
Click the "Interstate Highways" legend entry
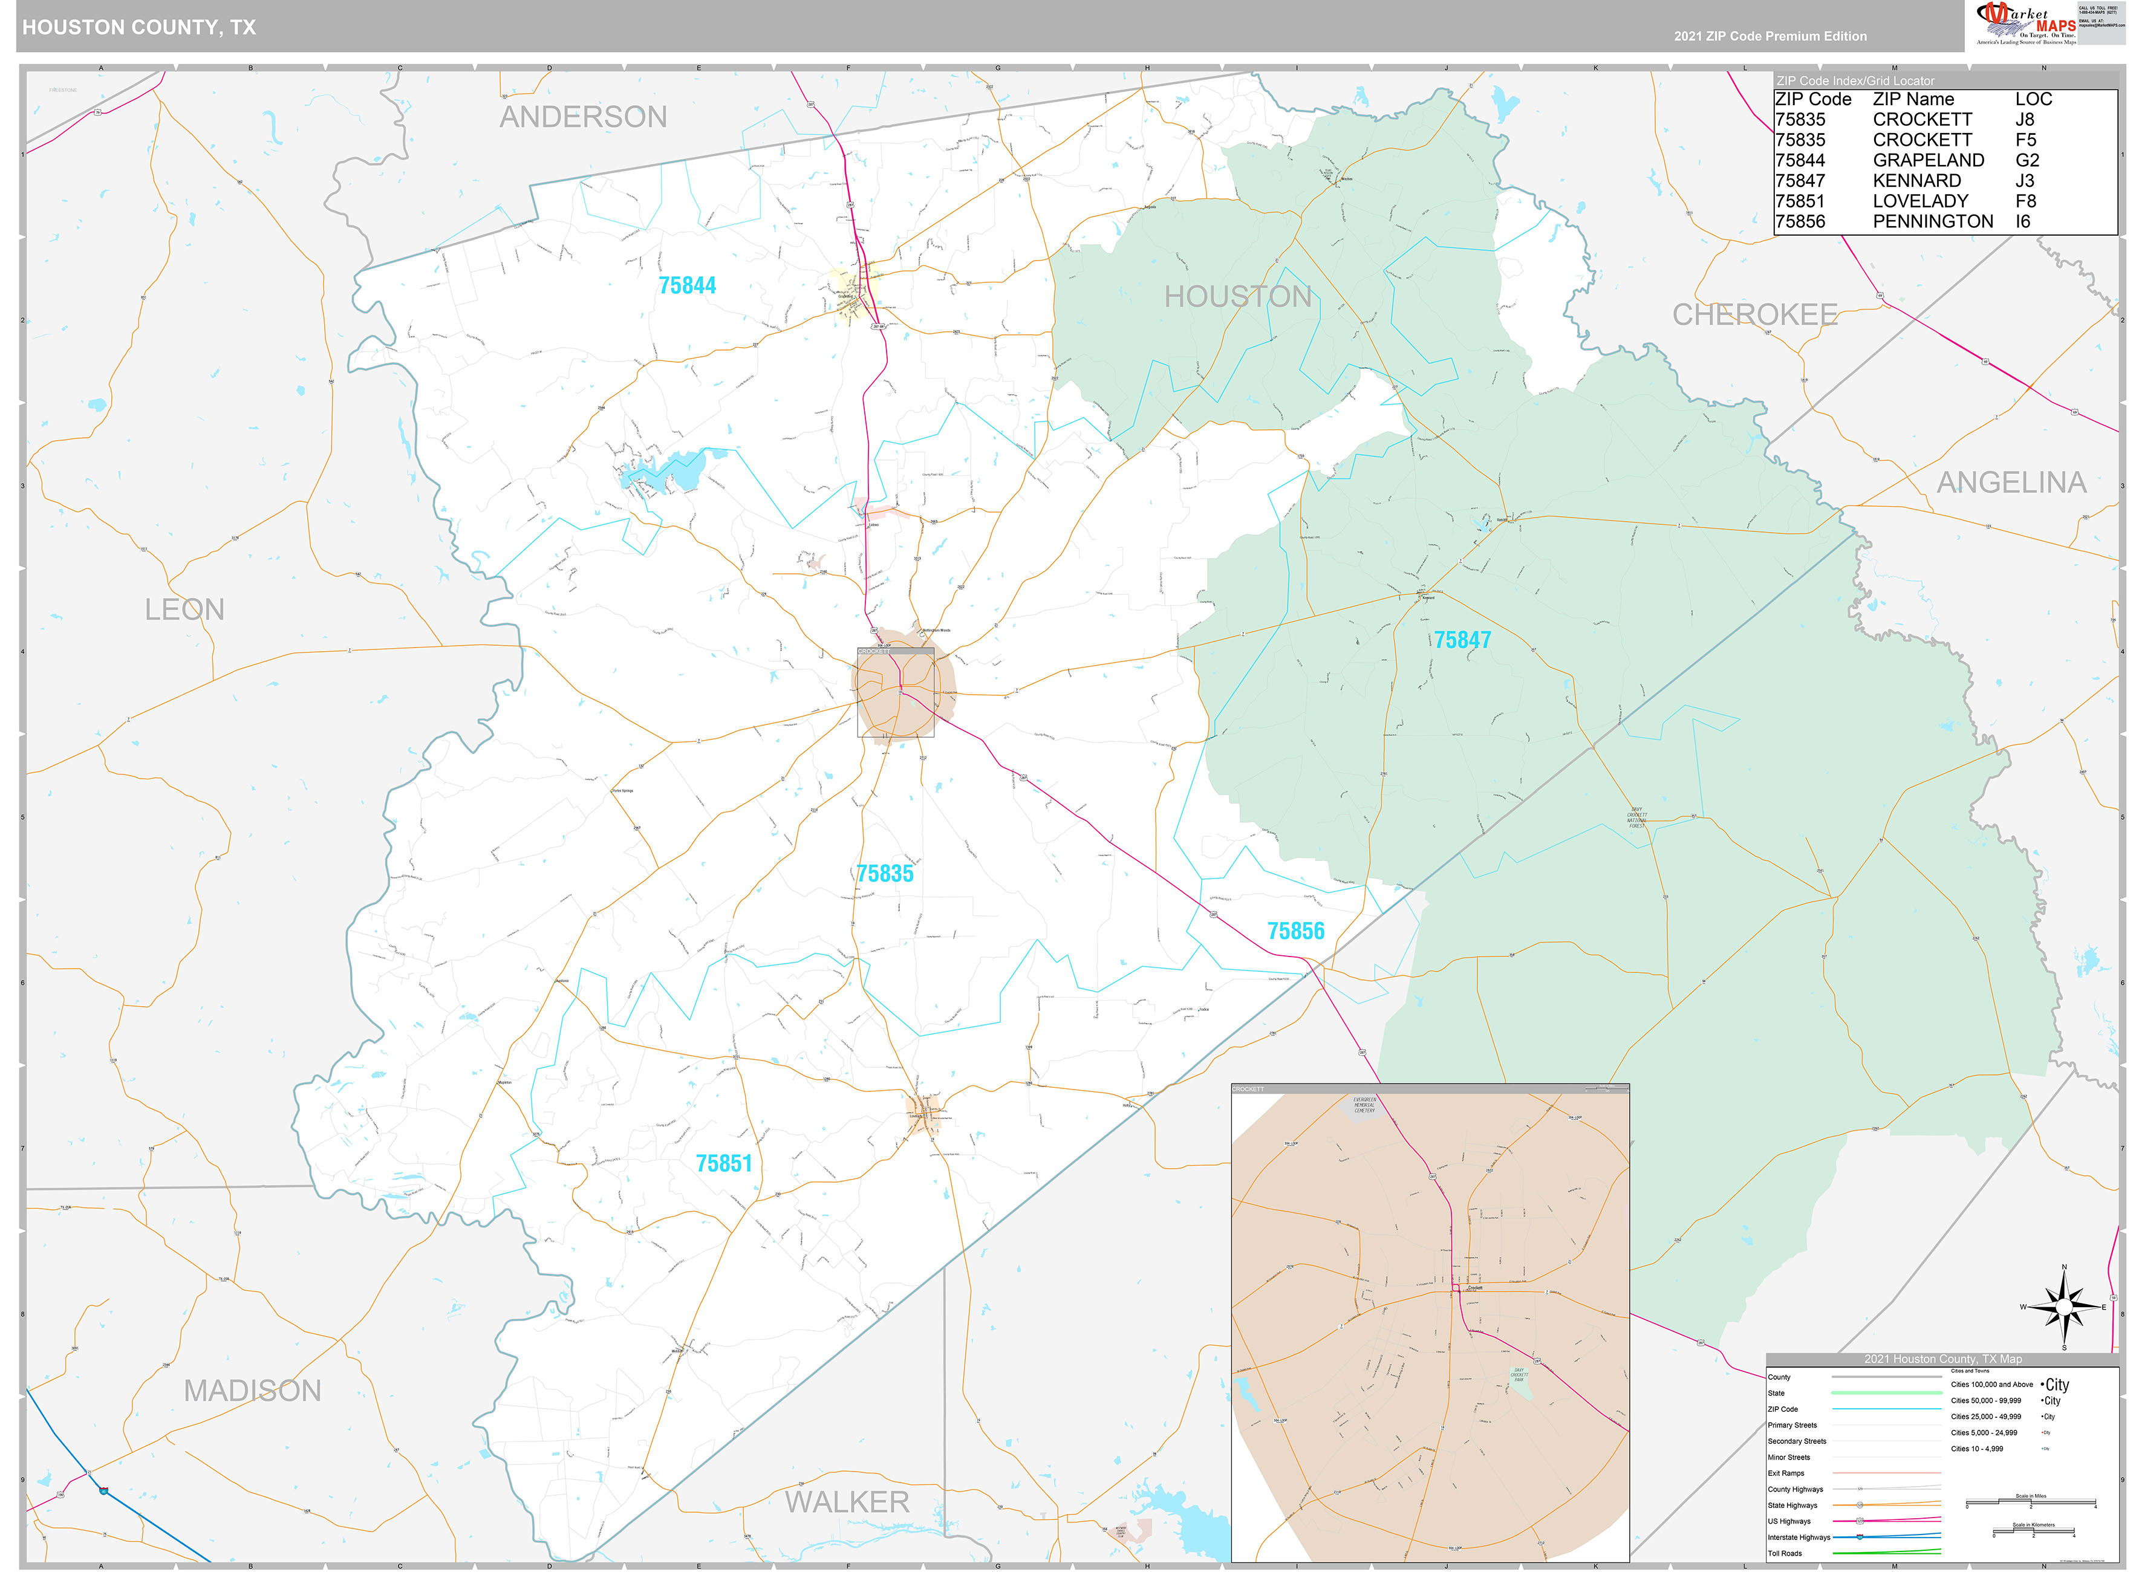tap(1799, 1538)
